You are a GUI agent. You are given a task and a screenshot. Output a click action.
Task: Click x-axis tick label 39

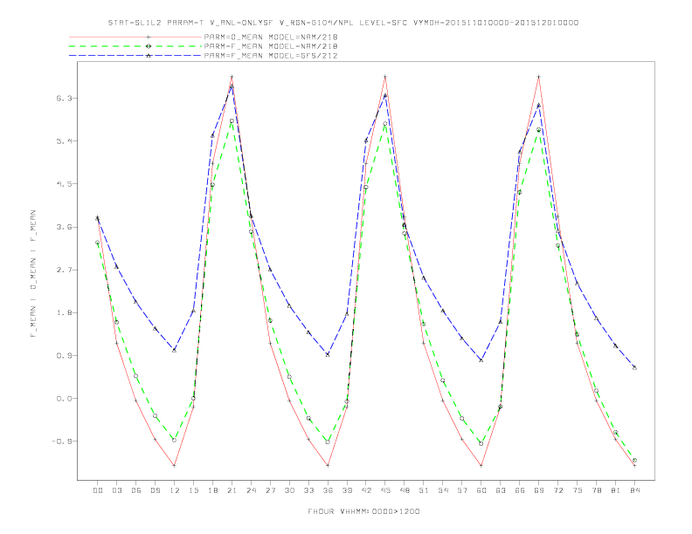(347, 490)
